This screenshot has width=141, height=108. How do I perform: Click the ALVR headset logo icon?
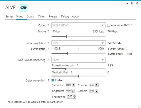click(23, 8)
